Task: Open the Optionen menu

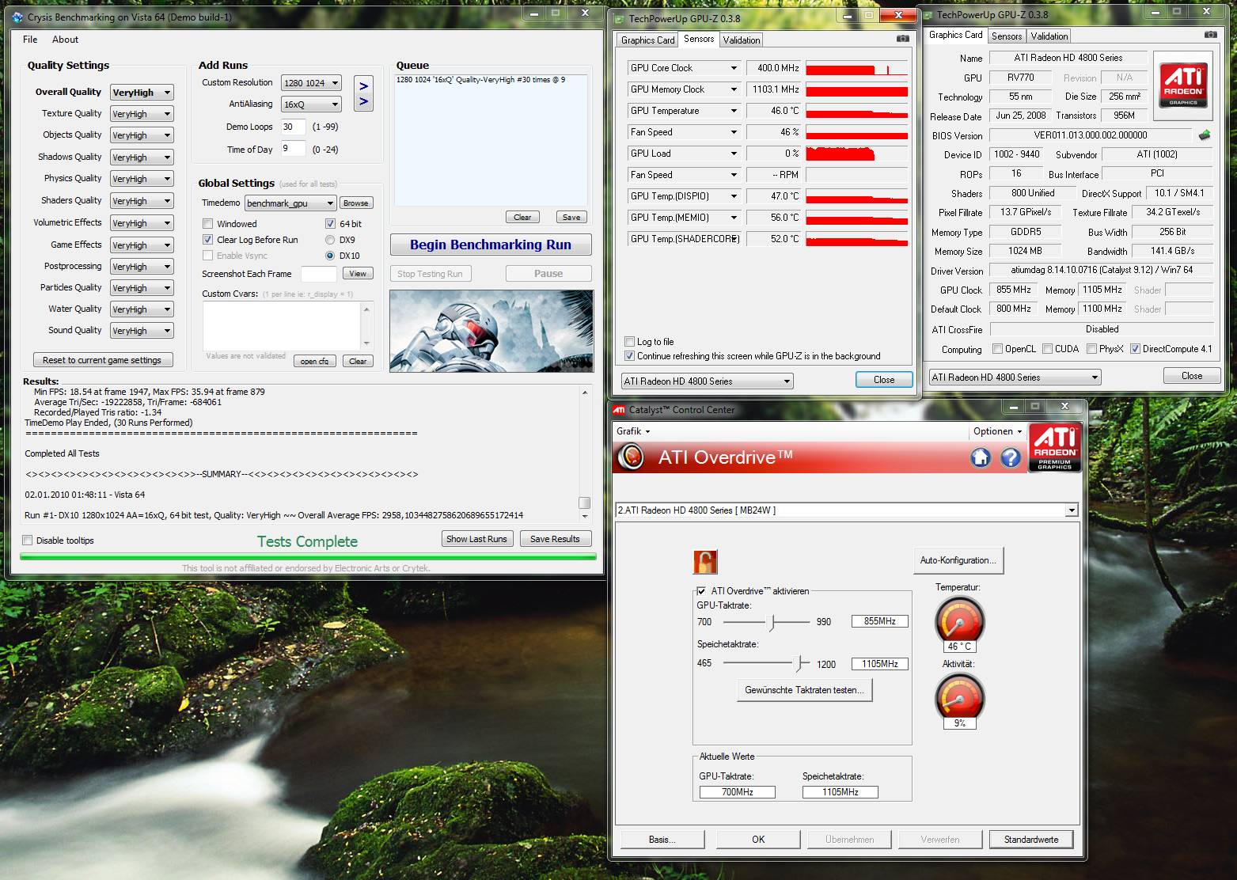Action: click(997, 431)
